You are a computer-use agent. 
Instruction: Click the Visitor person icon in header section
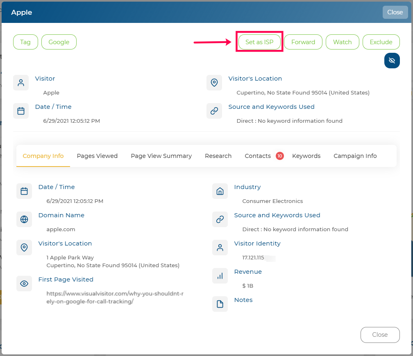point(21,83)
